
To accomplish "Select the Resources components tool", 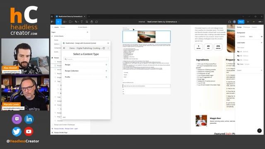I will (87, 22).
